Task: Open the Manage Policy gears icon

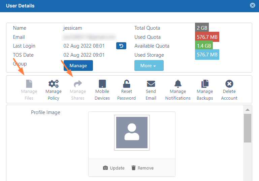Action: (x=53, y=84)
